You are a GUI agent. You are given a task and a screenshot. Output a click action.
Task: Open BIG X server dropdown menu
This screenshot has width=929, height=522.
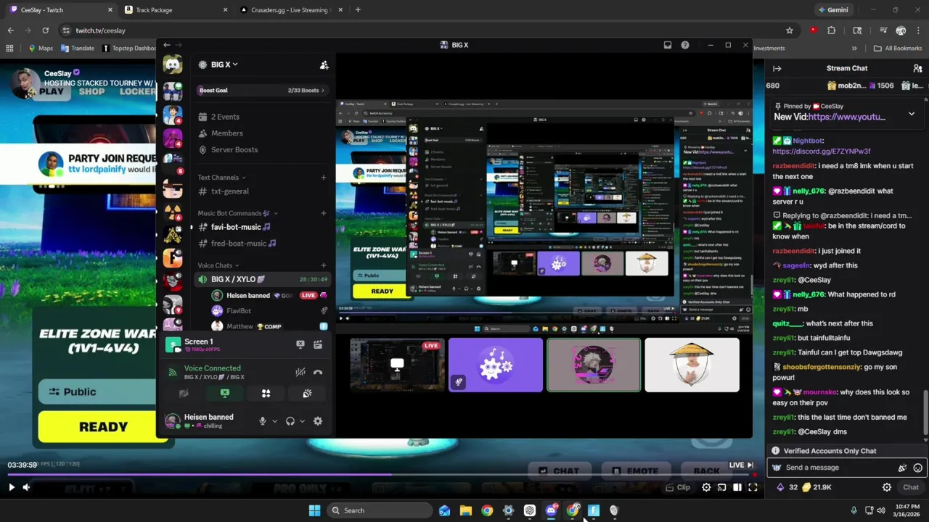(x=224, y=65)
